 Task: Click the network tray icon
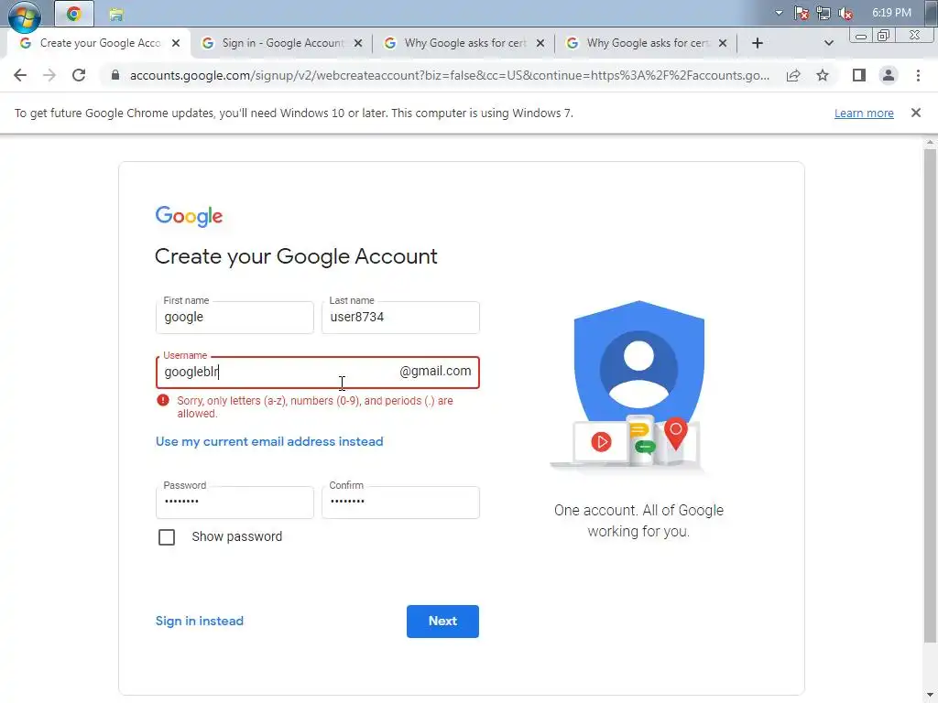[x=823, y=13]
